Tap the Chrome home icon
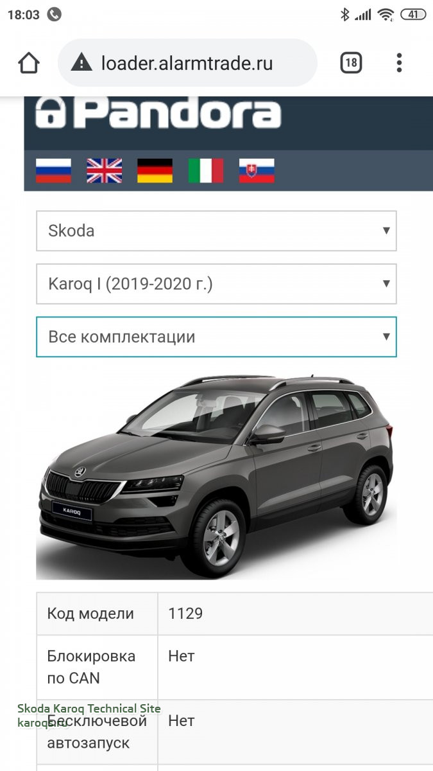433x771 pixels. [29, 63]
